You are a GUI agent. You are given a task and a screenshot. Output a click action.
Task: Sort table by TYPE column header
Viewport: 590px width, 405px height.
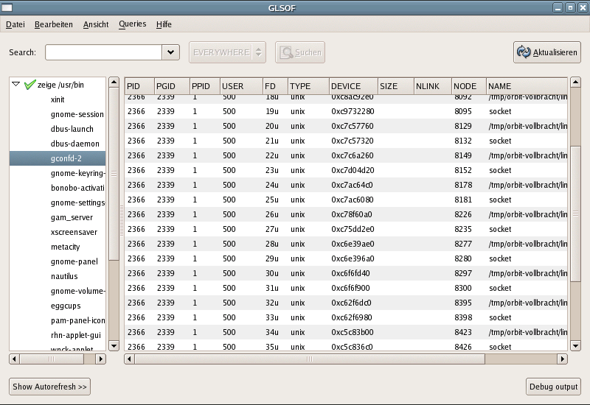pyautogui.click(x=308, y=86)
